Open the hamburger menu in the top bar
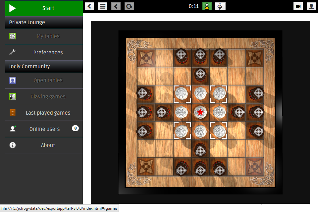The image size is (318, 212). 103,6
